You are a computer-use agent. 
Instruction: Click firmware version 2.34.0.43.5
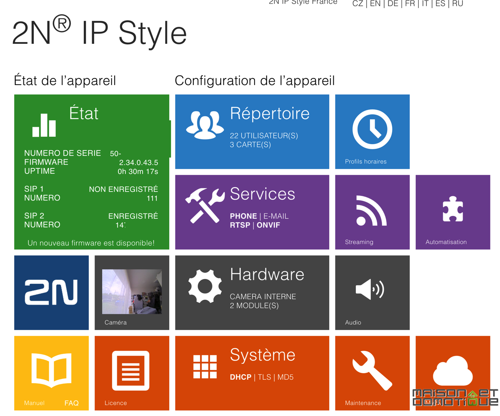[138, 163]
